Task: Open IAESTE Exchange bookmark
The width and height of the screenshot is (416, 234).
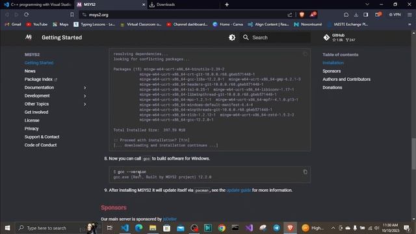Action: pyautogui.click(x=348, y=25)
